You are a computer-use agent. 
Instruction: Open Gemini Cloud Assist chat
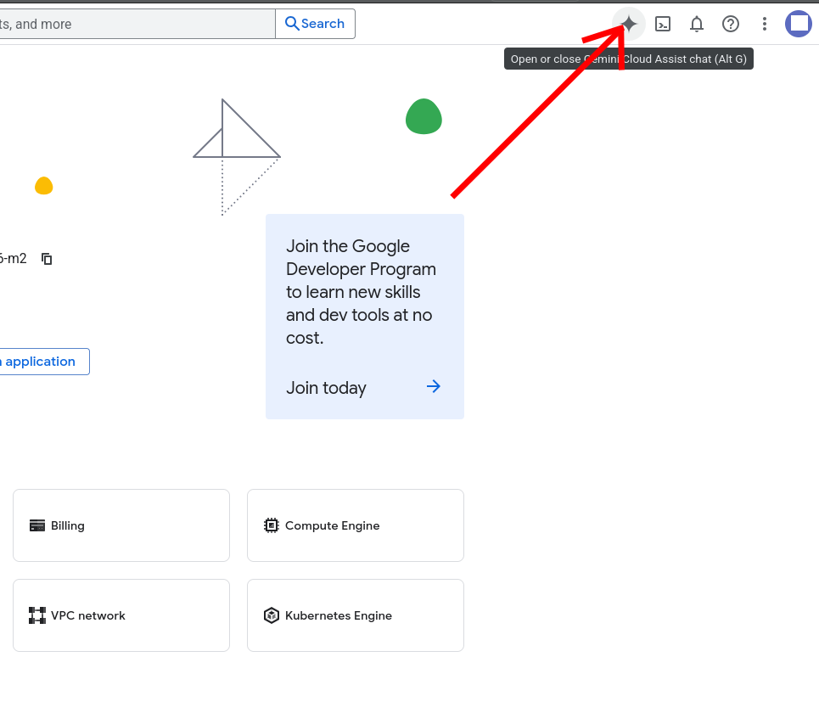pos(629,24)
